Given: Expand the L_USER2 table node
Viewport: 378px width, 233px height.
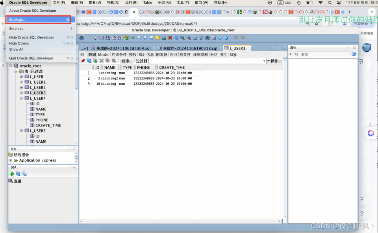Looking at the screenshot, I should (x=21, y=87).
